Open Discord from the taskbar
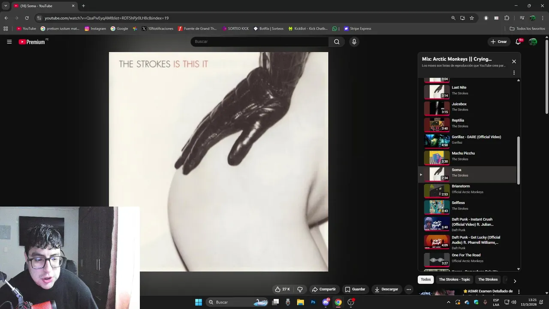The width and height of the screenshot is (549, 309). click(x=326, y=302)
